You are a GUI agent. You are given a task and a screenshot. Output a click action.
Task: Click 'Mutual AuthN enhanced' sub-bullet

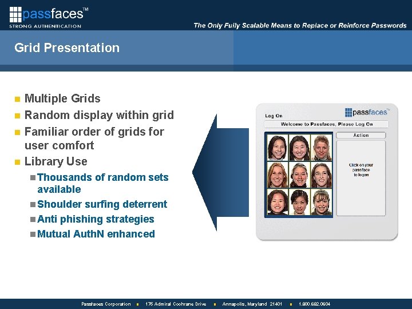coord(96,234)
